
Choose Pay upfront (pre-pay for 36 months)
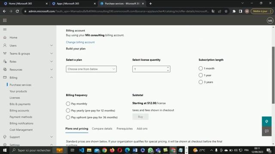[x=68, y=117]
